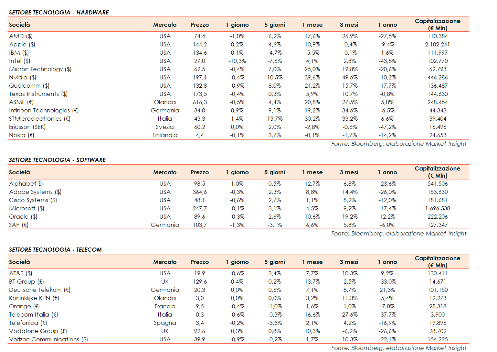Click the Finlandia market cell for Nokia
The height and width of the screenshot is (352, 497).
165,135
